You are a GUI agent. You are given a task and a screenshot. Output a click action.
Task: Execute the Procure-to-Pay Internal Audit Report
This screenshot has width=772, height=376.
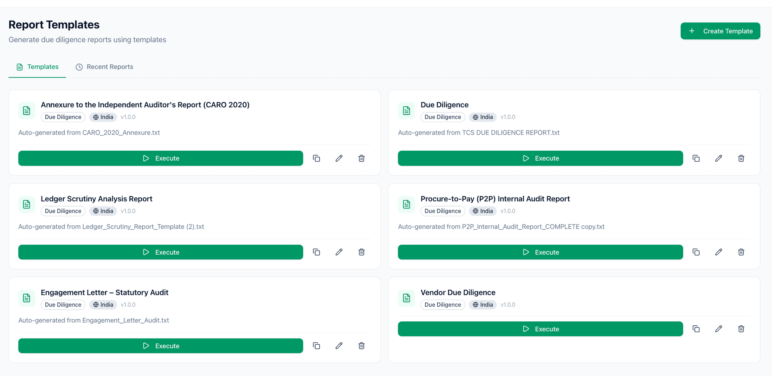click(540, 252)
